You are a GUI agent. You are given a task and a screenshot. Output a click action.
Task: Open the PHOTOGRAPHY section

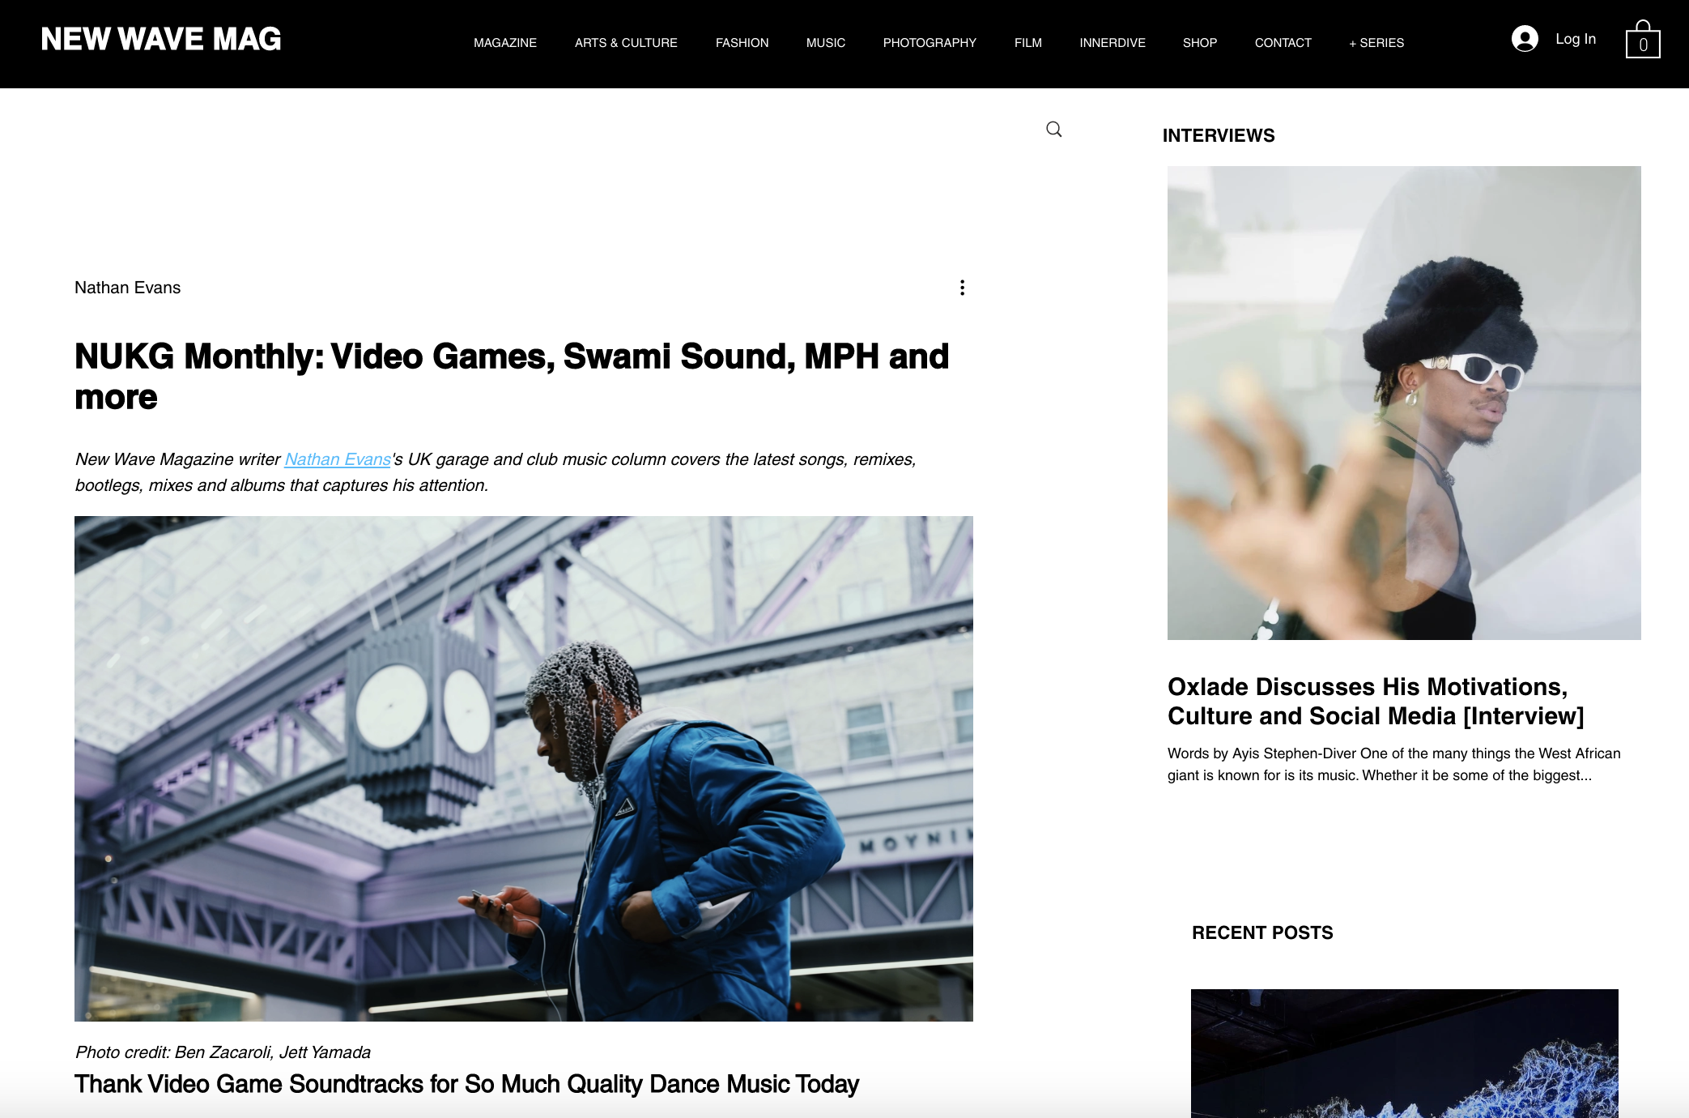click(930, 43)
